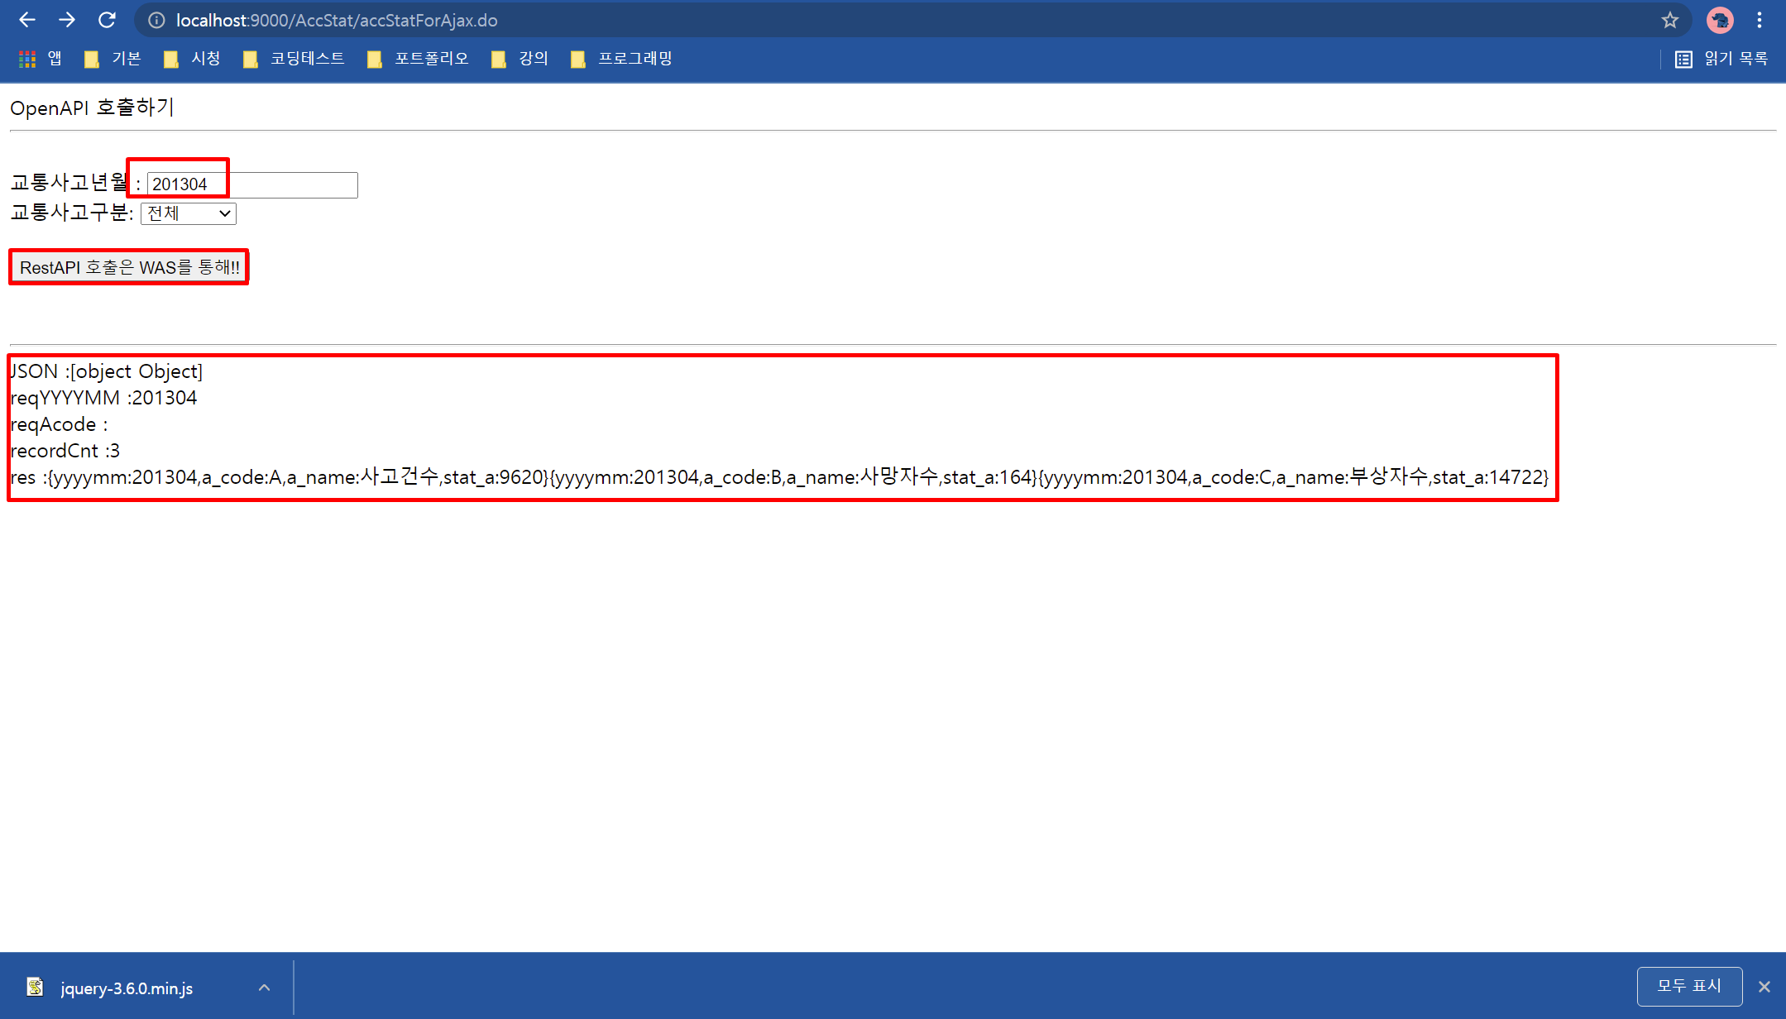Image resolution: width=1786 pixels, height=1019 pixels.
Task: Close the downloads bar
Action: point(1764,987)
